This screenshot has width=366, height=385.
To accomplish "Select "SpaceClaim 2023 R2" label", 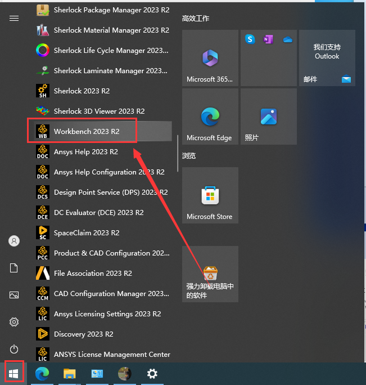I will tap(87, 233).
